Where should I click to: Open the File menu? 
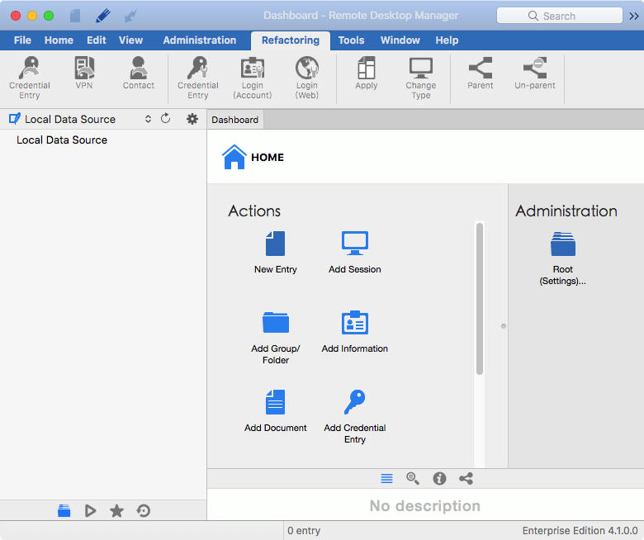coord(22,40)
